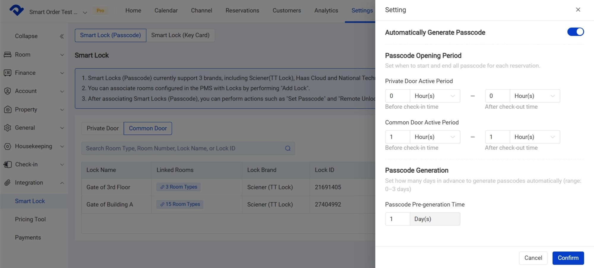Click the search magnifier icon

click(x=287, y=148)
